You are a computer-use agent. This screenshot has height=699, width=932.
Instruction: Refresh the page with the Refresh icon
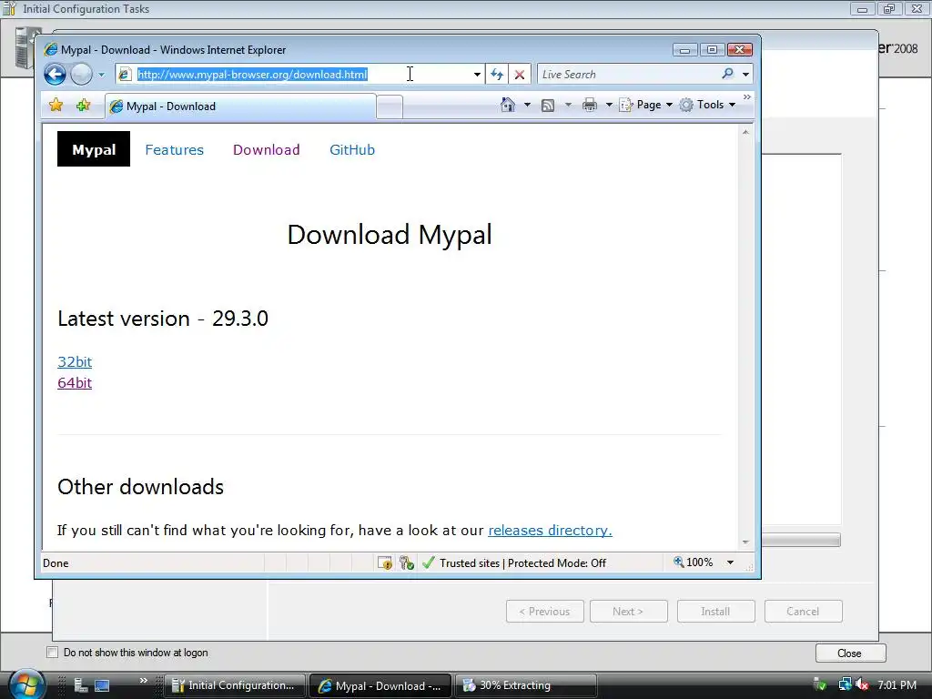pyautogui.click(x=497, y=75)
